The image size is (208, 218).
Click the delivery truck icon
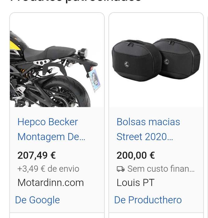tap(121, 169)
